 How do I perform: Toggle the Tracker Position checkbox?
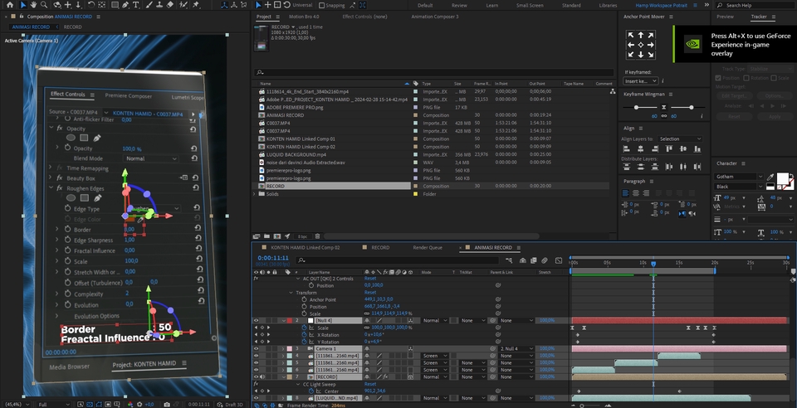(x=718, y=78)
